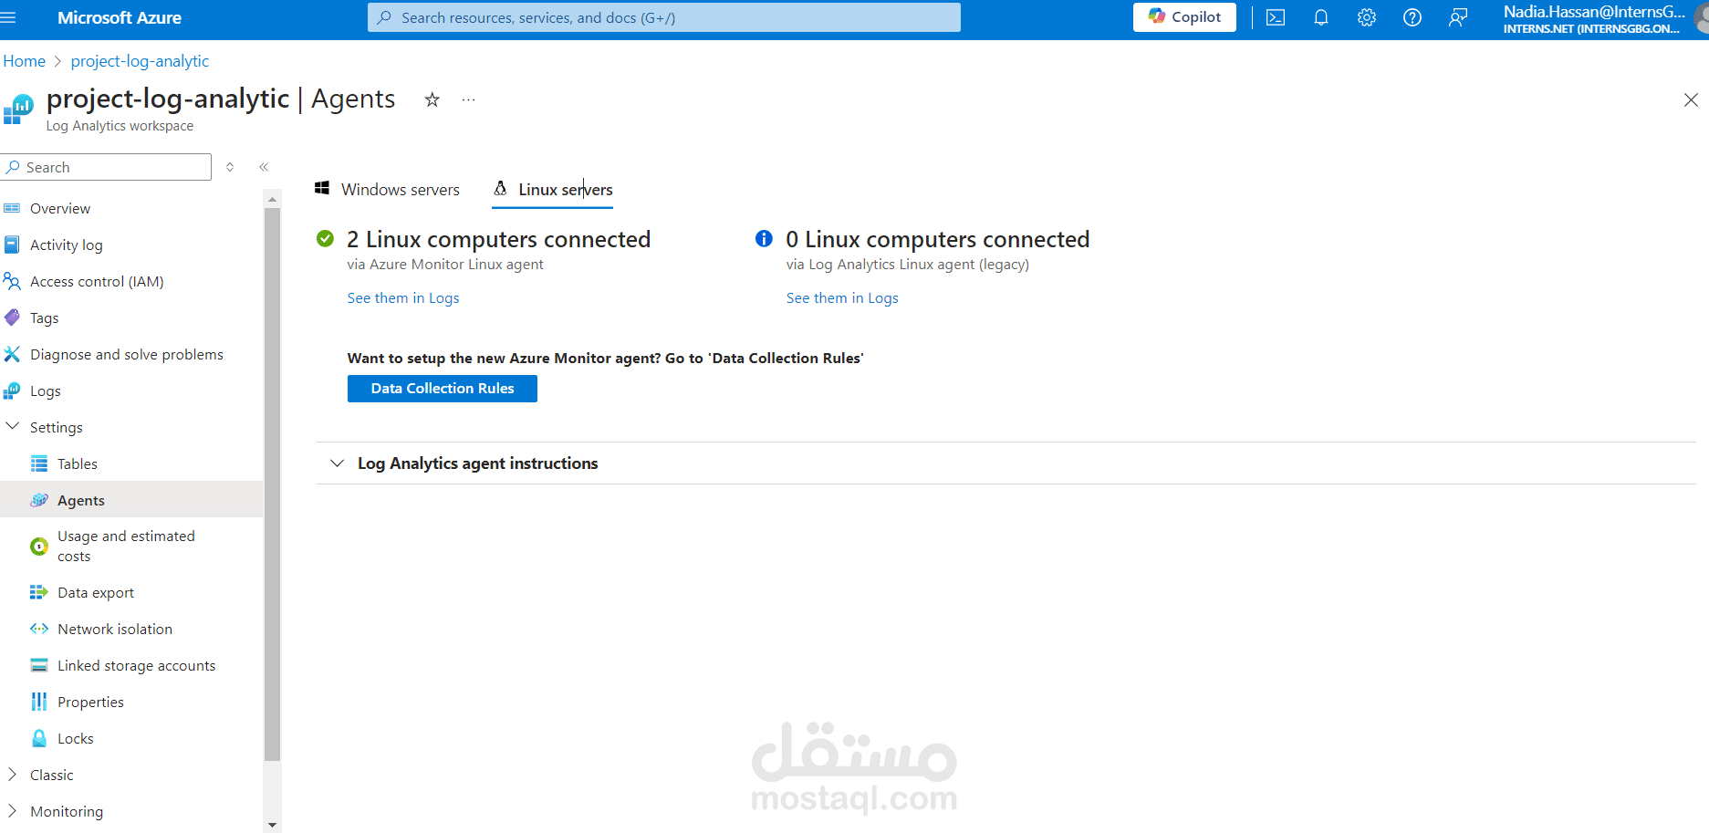
Task: Click the Tables icon
Action: pyautogui.click(x=39, y=463)
